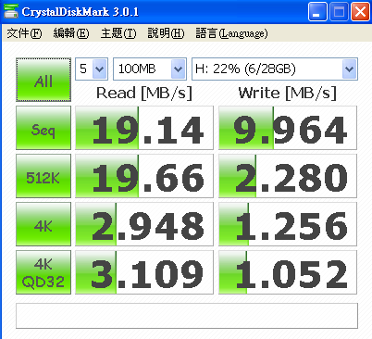Viewport: 372px width, 339px height.
Task: Click the 512K read result 19.66
Action: tap(144, 176)
